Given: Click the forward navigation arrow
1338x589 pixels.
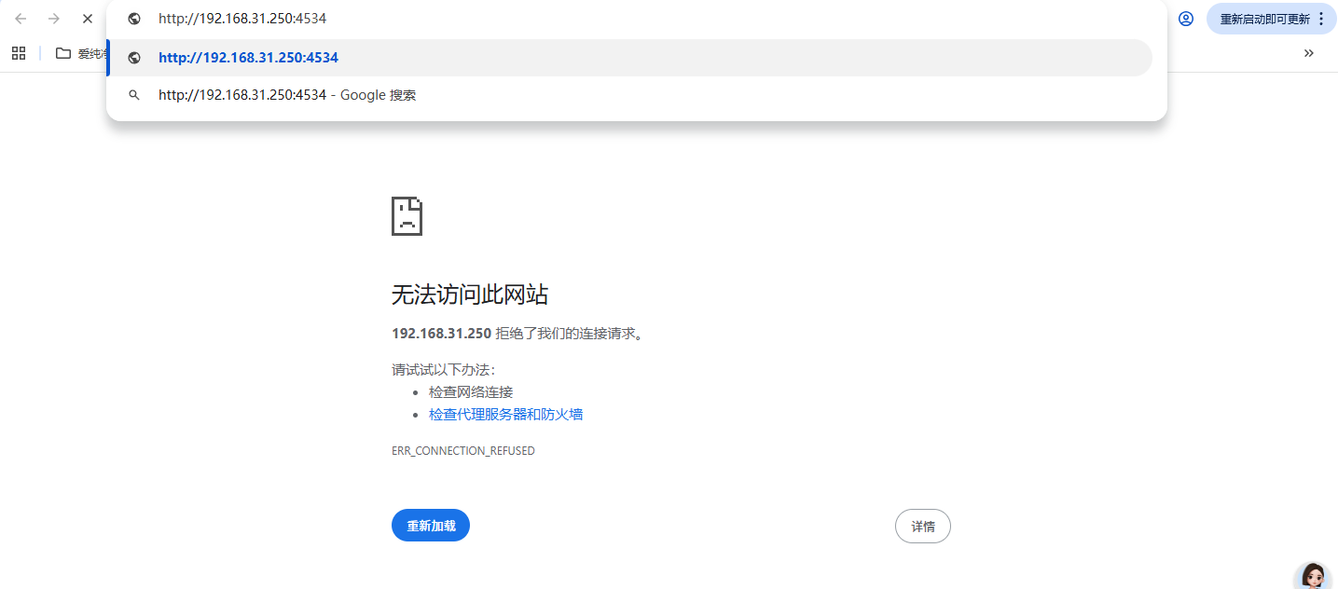Looking at the screenshot, I should click(x=54, y=19).
